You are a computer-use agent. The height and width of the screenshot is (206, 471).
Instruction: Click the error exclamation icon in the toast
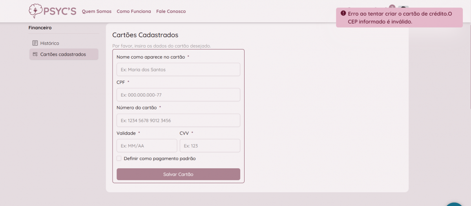pyautogui.click(x=343, y=13)
